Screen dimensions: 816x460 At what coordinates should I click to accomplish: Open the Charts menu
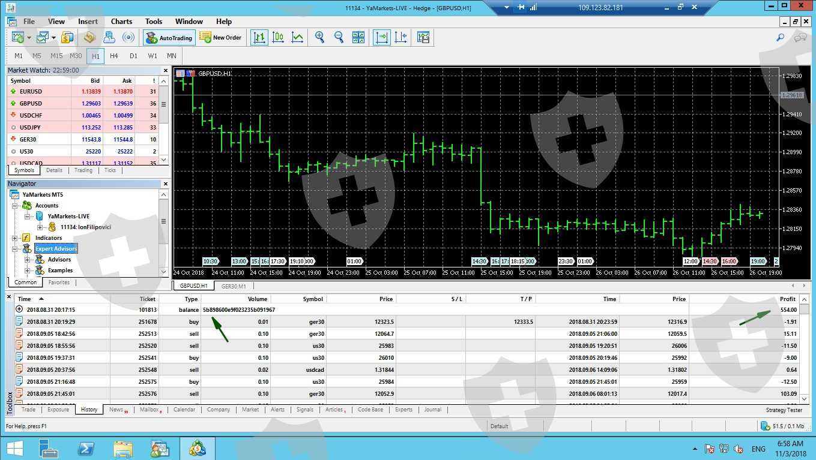pos(121,22)
